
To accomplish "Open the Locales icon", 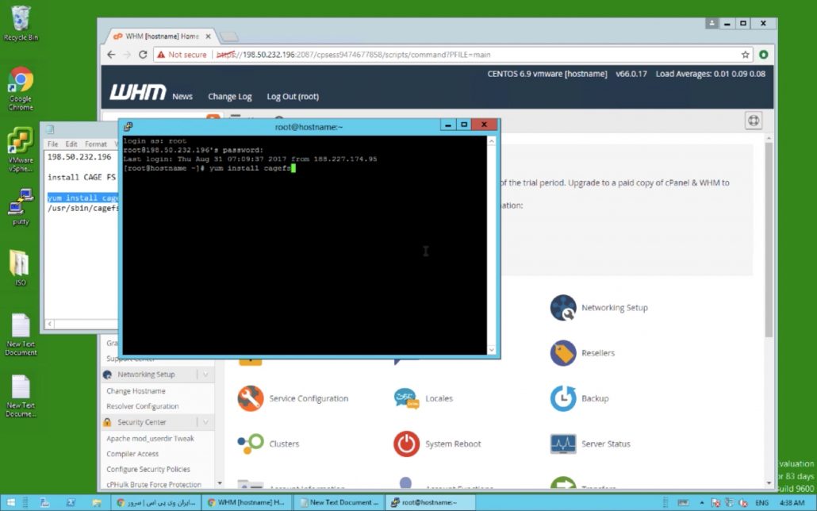I will [x=406, y=398].
